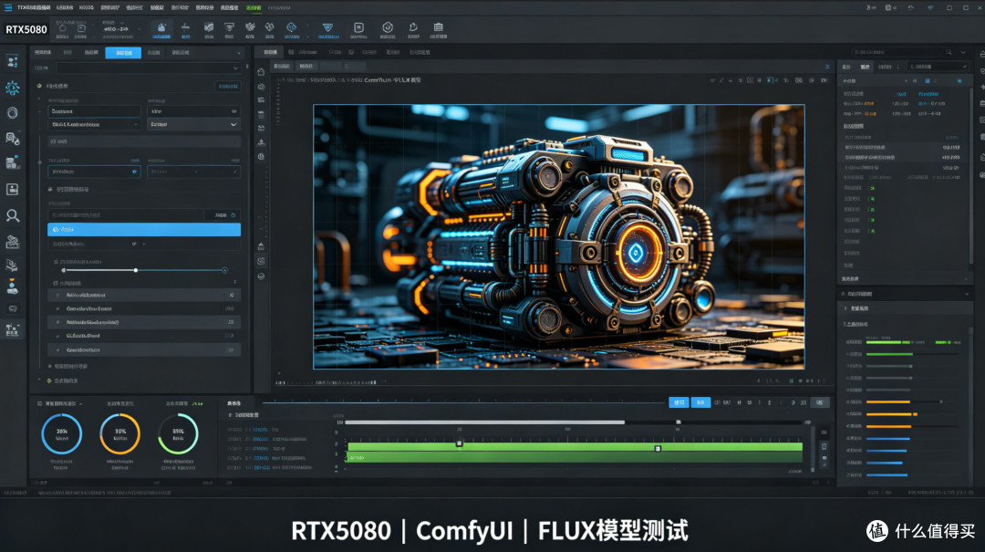
Task: Click the small outlined button heading the left panel
Action: tap(227, 86)
